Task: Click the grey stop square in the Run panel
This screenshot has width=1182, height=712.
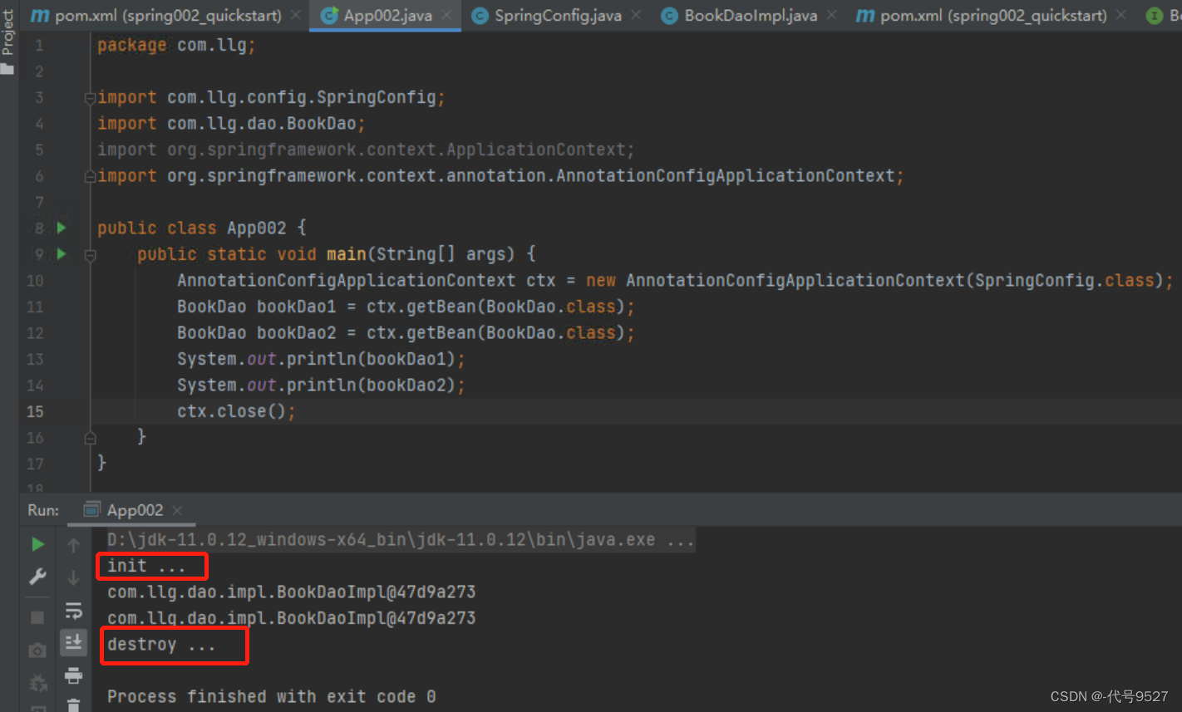Action: pos(37,617)
